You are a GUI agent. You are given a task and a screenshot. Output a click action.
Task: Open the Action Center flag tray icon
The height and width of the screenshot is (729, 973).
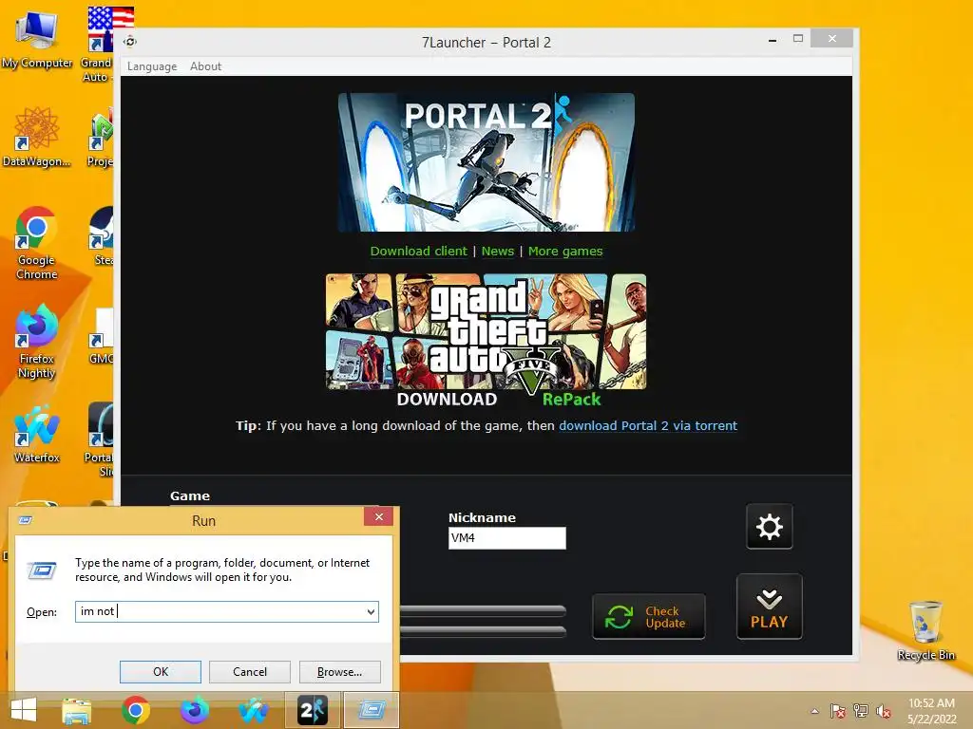837,711
